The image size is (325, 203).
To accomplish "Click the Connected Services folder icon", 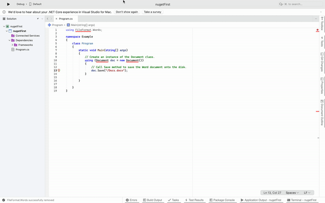I will 13,36.
